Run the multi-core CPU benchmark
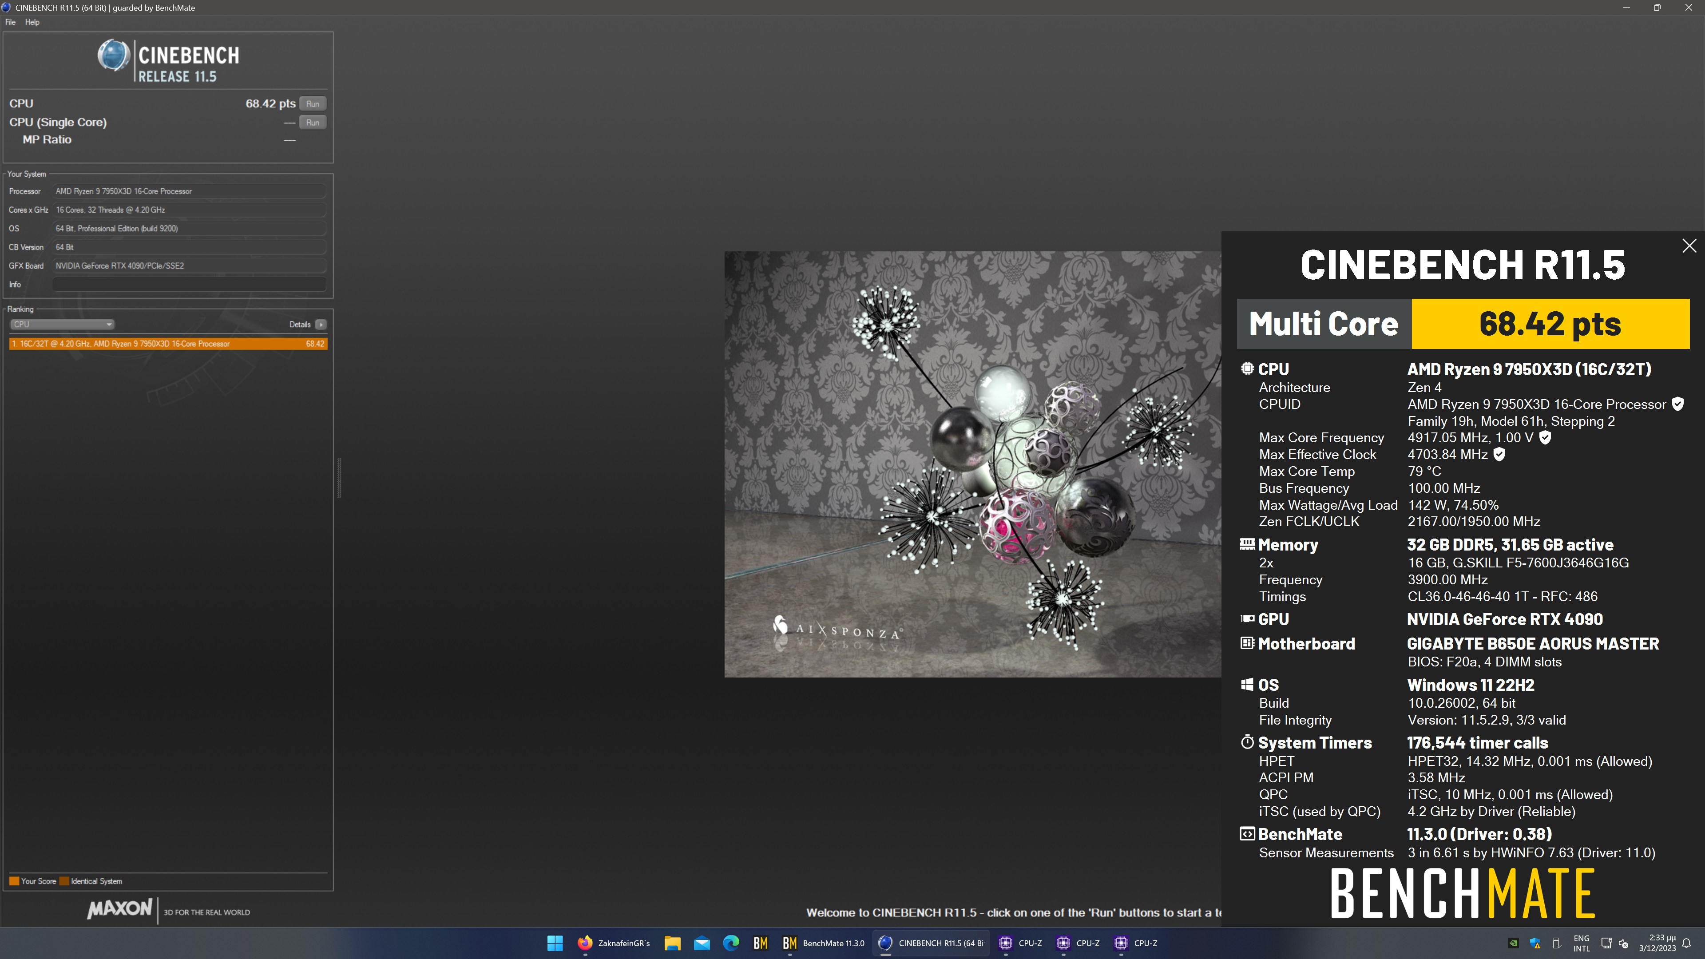Image resolution: width=1705 pixels, height=959 pixels. click(313, 104)
